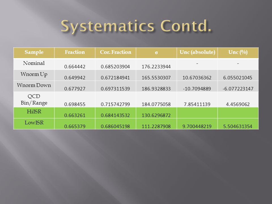The image size is (272, 204).
Task: Select cell value 0.697311539
Action: 115,89
